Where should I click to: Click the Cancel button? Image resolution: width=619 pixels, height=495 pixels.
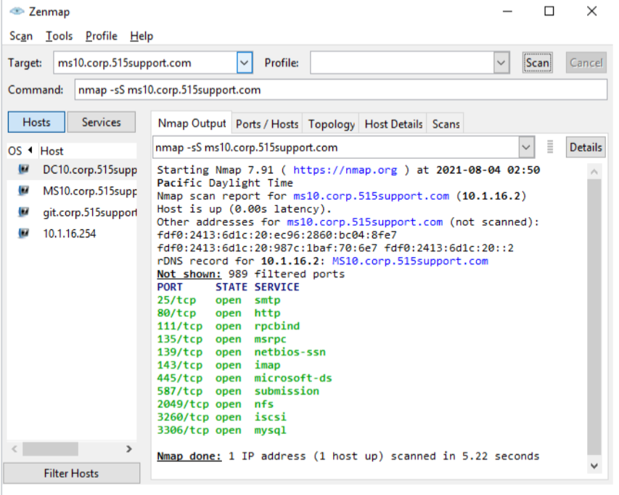586,62
